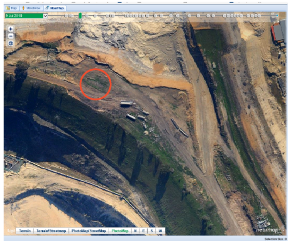Zoom out with the minus button

coord(11,36)
